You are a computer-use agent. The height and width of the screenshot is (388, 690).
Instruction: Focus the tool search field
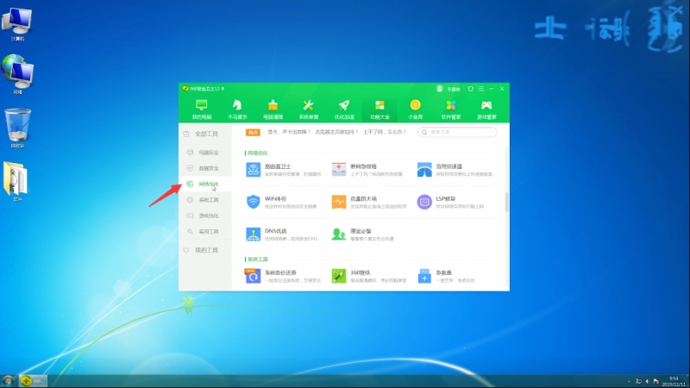[457, 132]
